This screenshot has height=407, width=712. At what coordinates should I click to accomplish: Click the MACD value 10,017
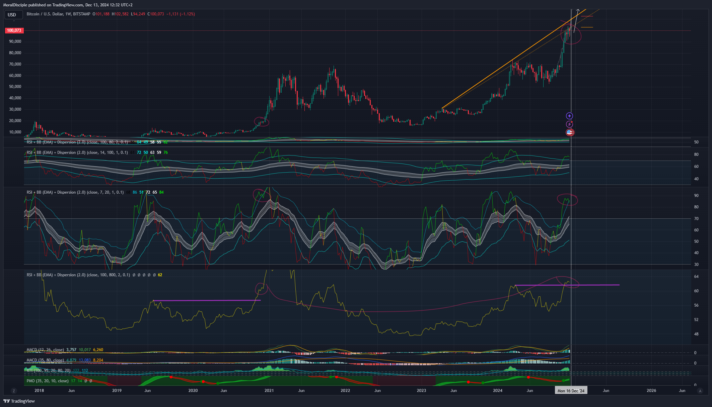85,350
